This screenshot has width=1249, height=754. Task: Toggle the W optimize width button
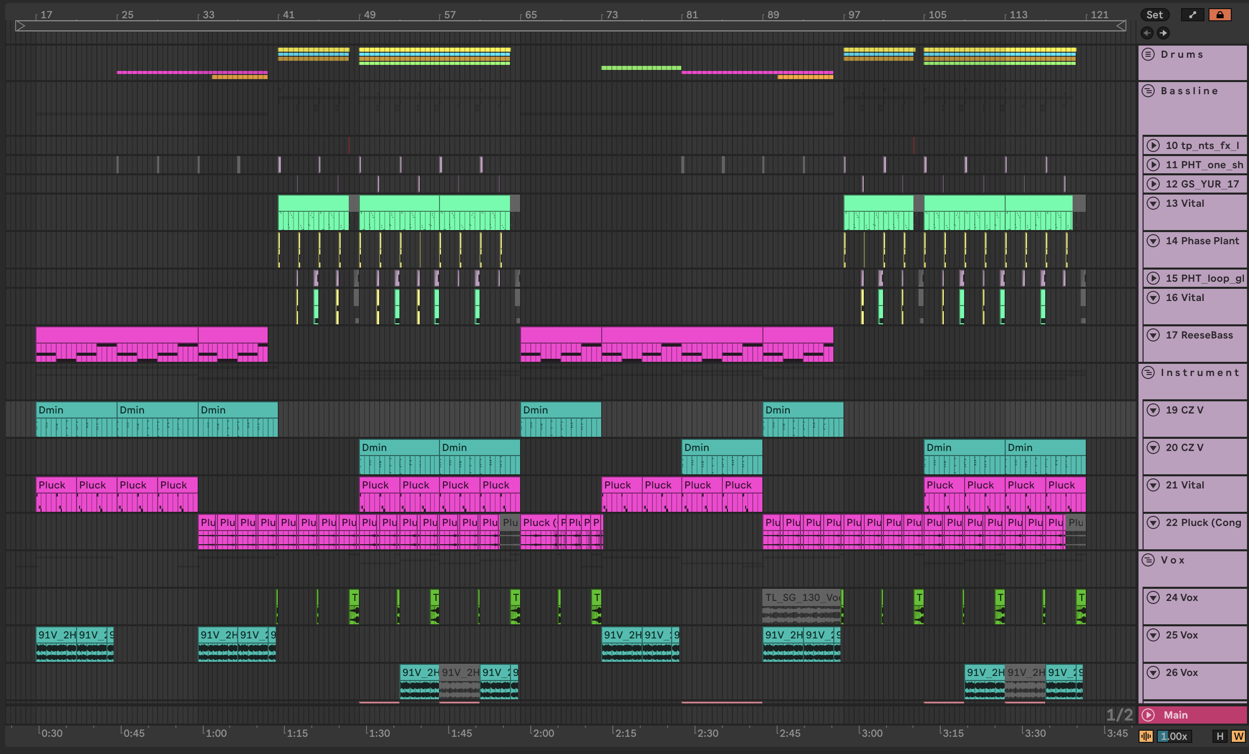(x=1238, y=736)
